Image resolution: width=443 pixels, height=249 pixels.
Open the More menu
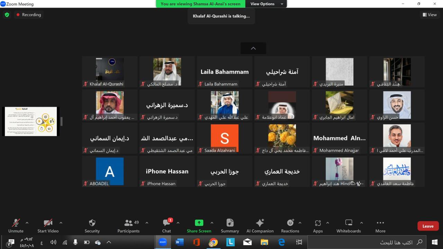(x=380, y=226)
